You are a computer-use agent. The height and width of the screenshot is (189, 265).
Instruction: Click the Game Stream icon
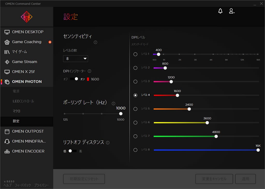[7, 62]
